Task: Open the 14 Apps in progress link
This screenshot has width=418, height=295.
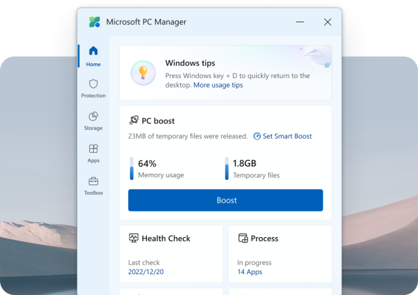Action: coord(249,272)
